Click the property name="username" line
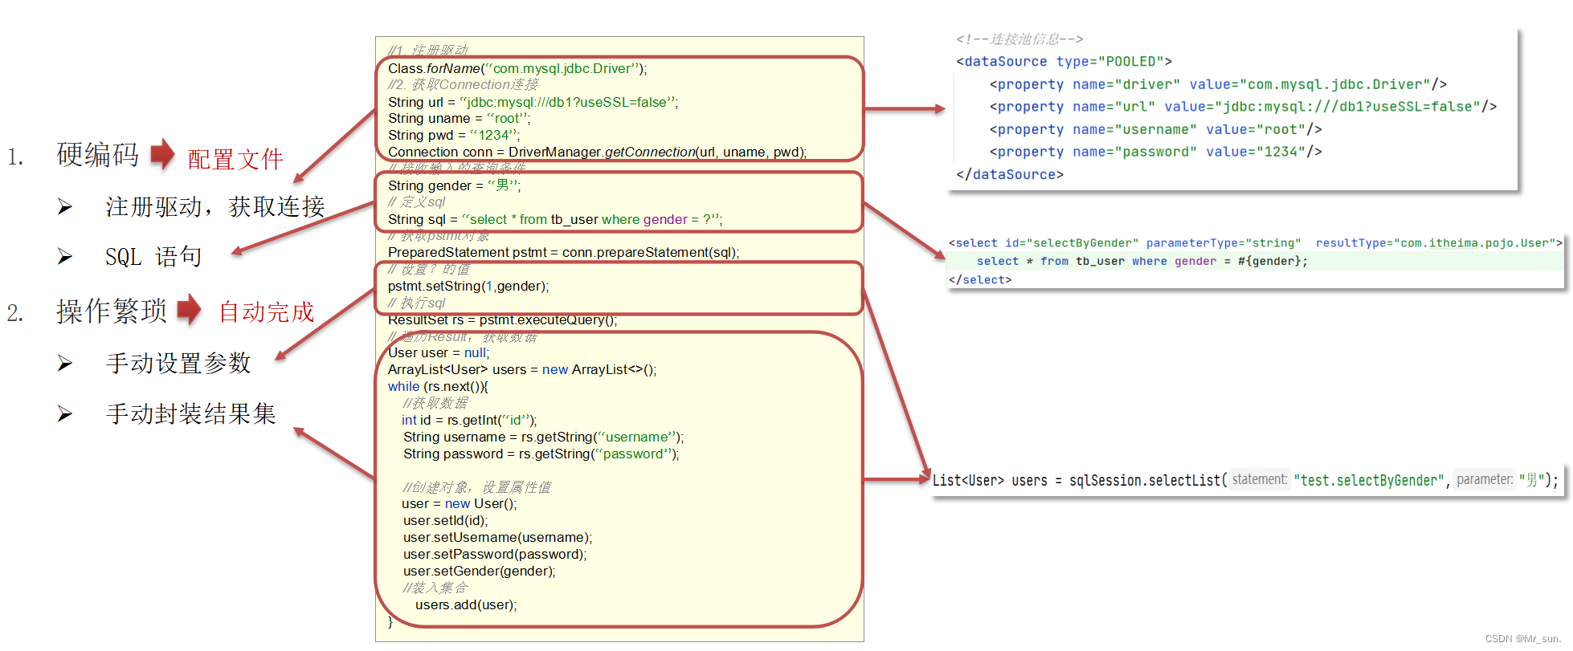The width and height of the screenshot is (1573, 651). [1155, 129]
